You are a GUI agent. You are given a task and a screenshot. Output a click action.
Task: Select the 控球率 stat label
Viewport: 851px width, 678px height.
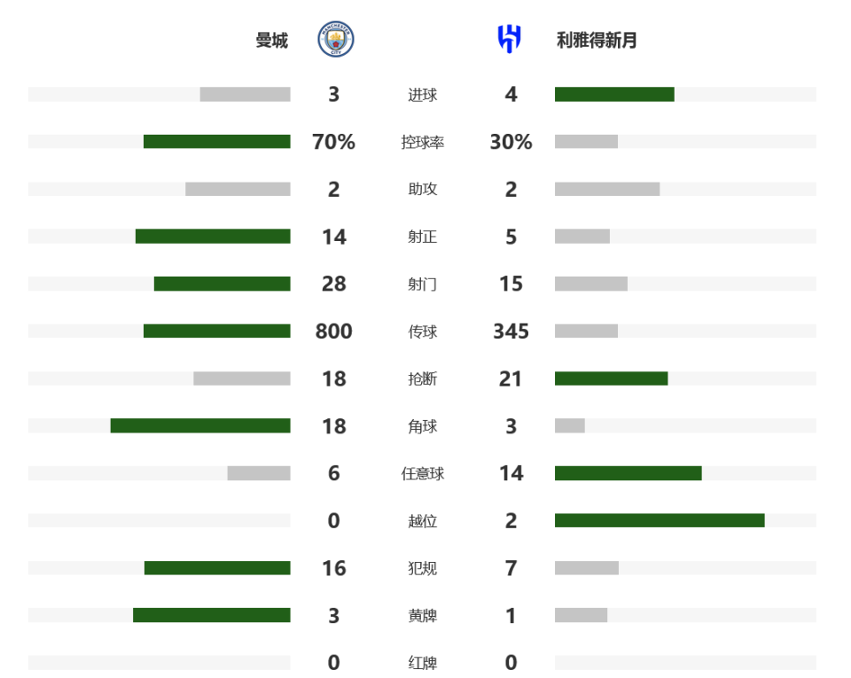(x=422, y=142)
